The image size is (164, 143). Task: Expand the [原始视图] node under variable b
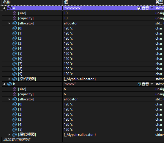9,135
